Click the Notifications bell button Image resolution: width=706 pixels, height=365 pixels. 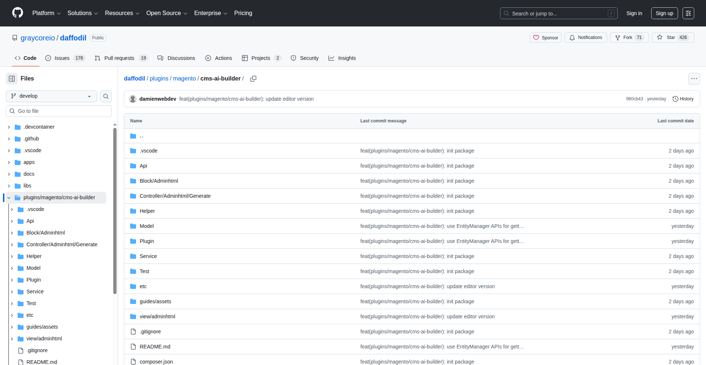point(585,37)
